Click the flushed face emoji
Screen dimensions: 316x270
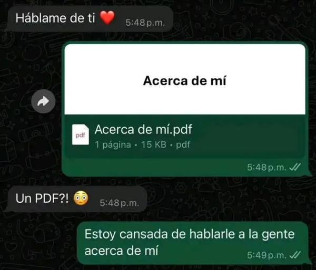pos(81,198)
